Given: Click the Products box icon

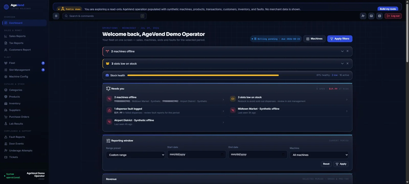Looking at the screenshot, I should point(6,97).
